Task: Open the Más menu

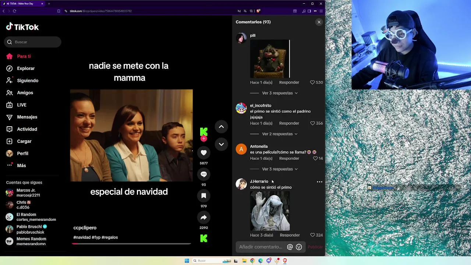Action: click(21, 166)
